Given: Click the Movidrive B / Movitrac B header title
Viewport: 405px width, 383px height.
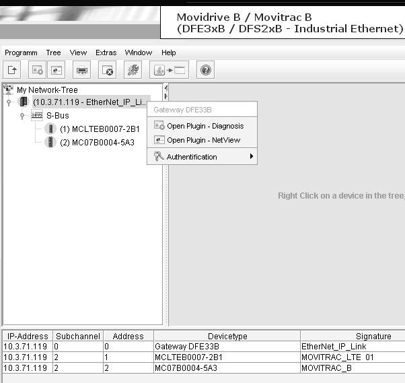Looking at the screenshot, I should click(x=244, y=18).
